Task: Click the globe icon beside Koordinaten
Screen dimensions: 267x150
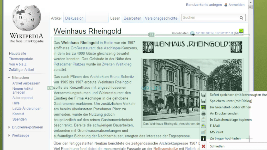Action: coord(192,33)
